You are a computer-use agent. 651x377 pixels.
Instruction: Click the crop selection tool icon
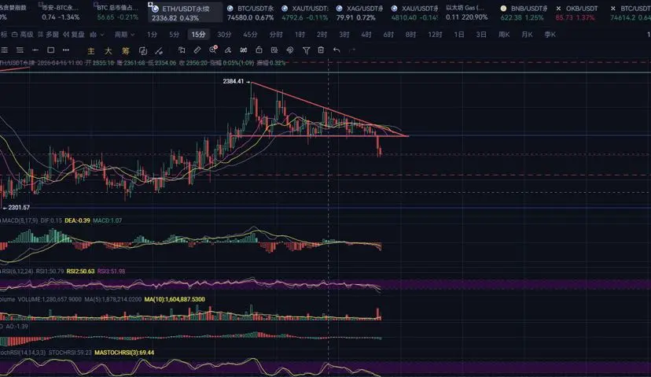click(x=182, y=50)
